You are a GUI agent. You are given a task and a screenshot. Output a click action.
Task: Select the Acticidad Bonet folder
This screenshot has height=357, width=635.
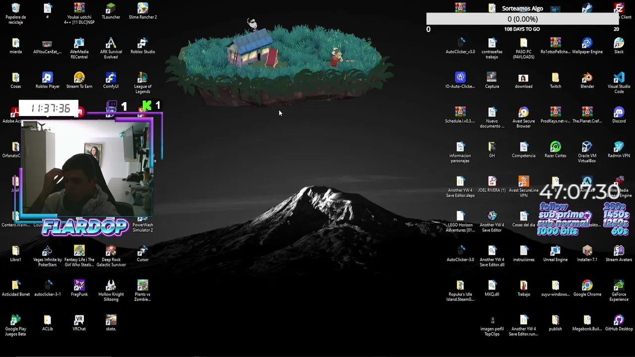click(x=15, y=286)
